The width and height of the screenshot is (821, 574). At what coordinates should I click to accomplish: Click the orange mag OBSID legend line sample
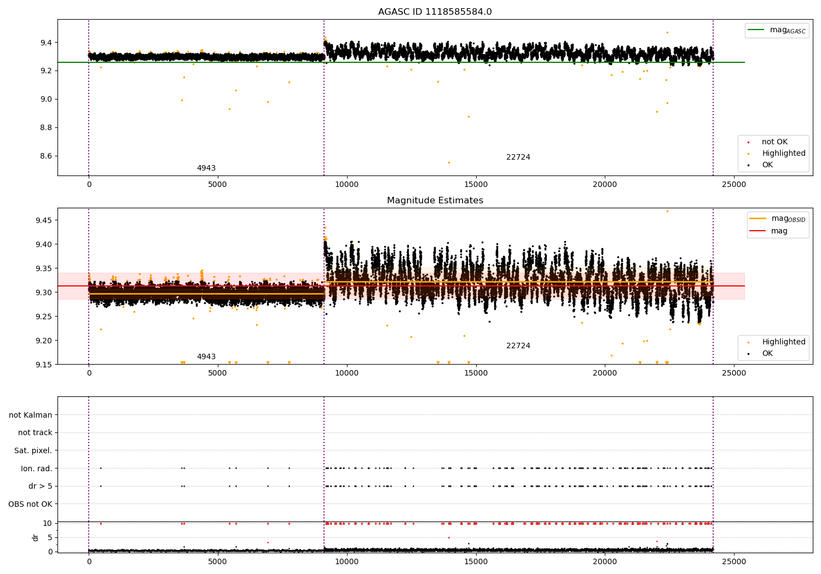[x=758, y=219]
